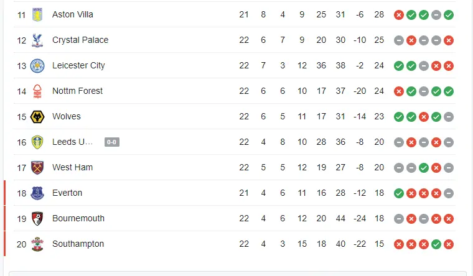Click Wolves' red loss form icon
This screenshot has width=473, height=276.
pos(424,117)
